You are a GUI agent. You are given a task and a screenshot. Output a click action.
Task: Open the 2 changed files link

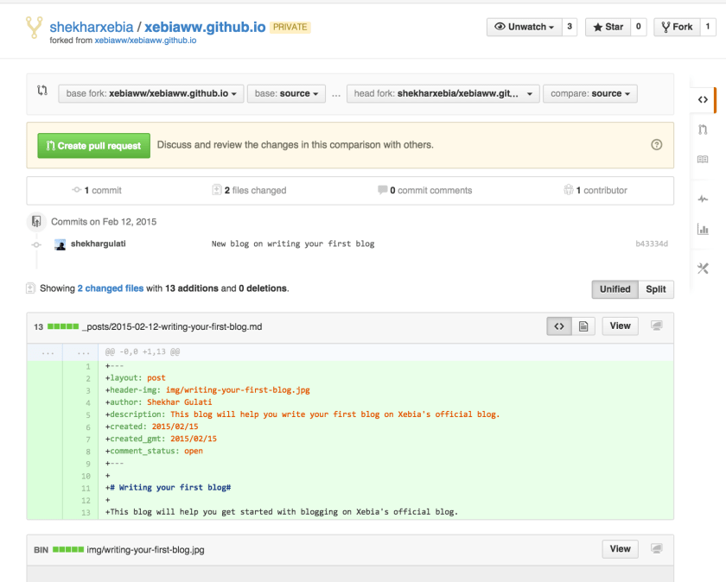tap(111, 288)
